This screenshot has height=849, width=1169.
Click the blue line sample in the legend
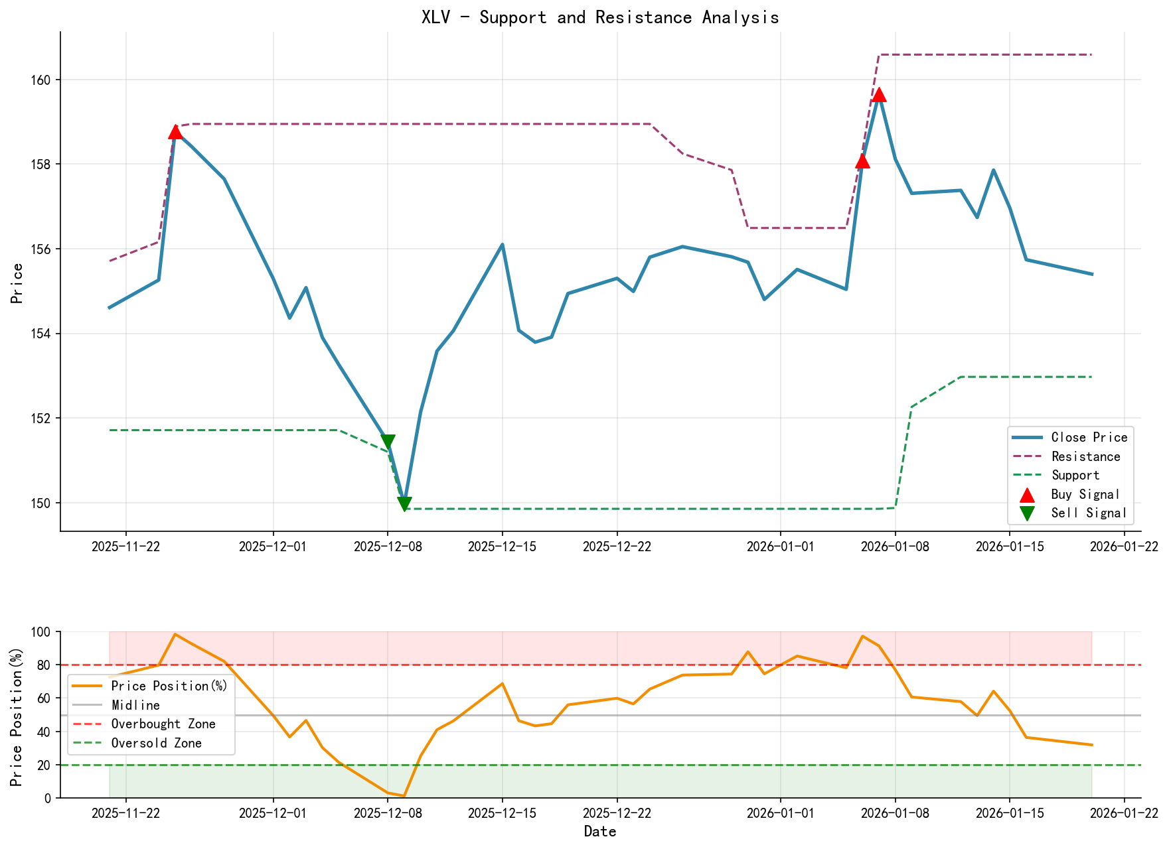point(1026,438)
